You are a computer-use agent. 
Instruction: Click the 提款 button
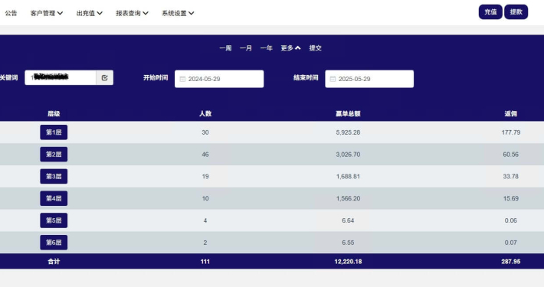pyautogui.click(x=516, y=12)
